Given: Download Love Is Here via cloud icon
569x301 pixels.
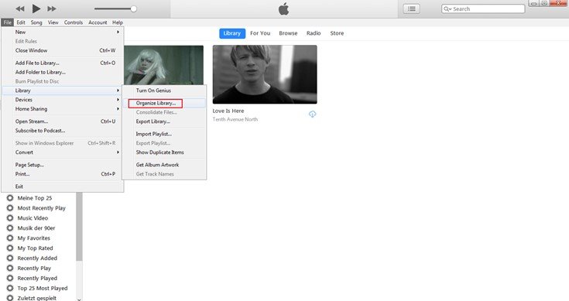Looking at the screenshot, I should coord(312,115).
